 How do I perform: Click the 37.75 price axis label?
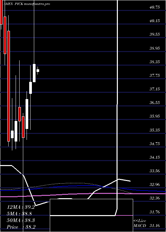[x=155, y=76]
